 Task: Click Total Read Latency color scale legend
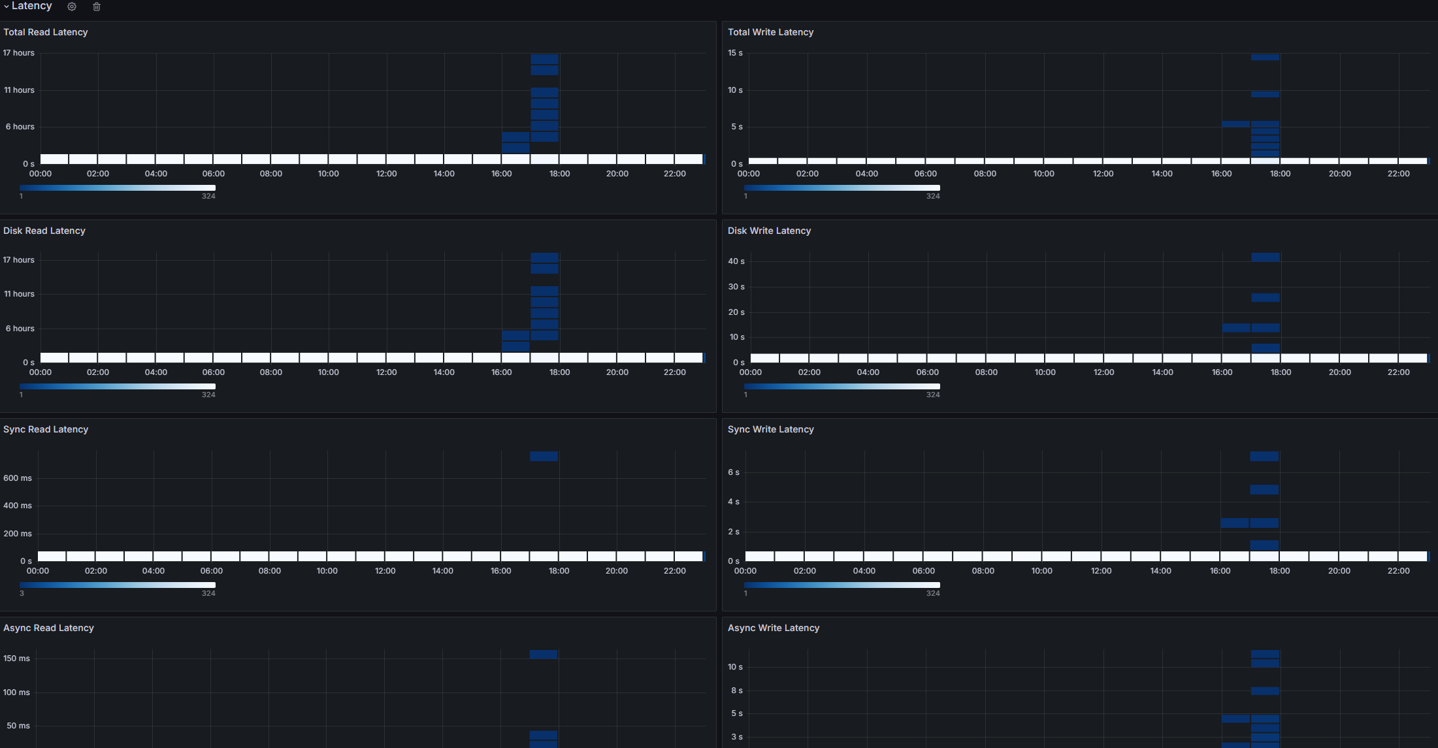pos(118,188)
